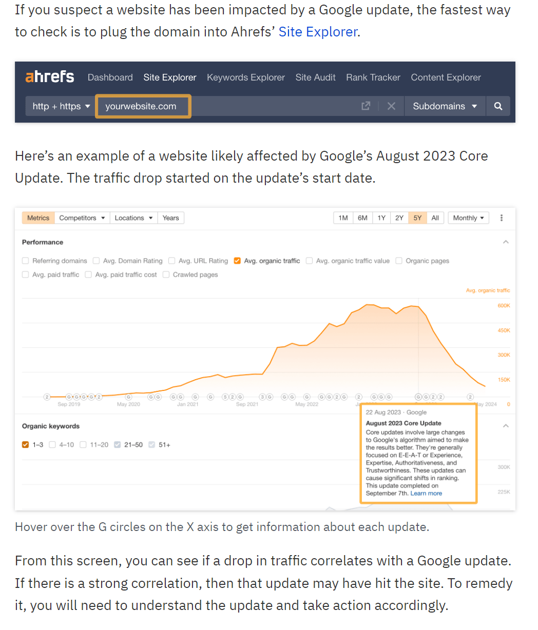Screen dimensions: 538x630
Task: Click the G Google update marker near Sep 2019
Action: [70, 397]
